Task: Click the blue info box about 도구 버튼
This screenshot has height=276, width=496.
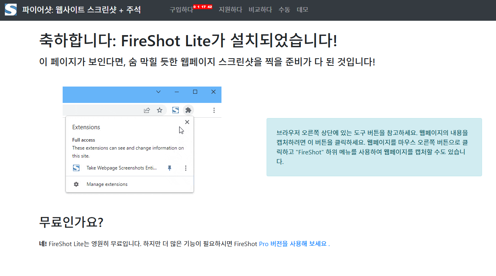Action: [x=374, y=147]
